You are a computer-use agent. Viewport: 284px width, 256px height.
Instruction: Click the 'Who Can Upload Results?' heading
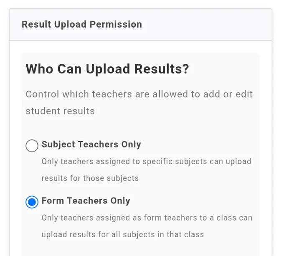[107, 69]
